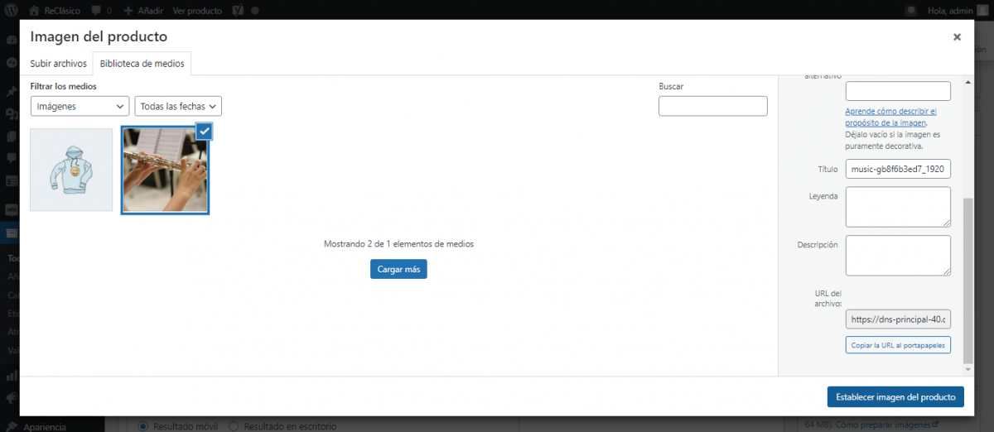Select the hoodie image thumbnail
The height and width of the screenshot is (432, 994).
(71, 170)
